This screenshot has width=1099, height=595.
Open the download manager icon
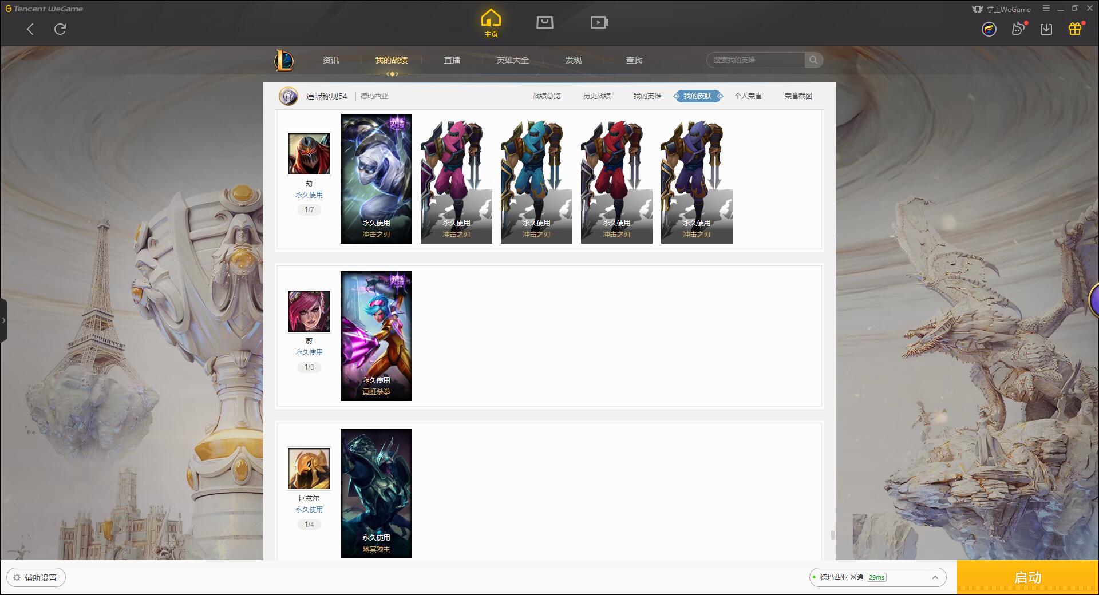pyautogui.click(x=1046, y=29)
